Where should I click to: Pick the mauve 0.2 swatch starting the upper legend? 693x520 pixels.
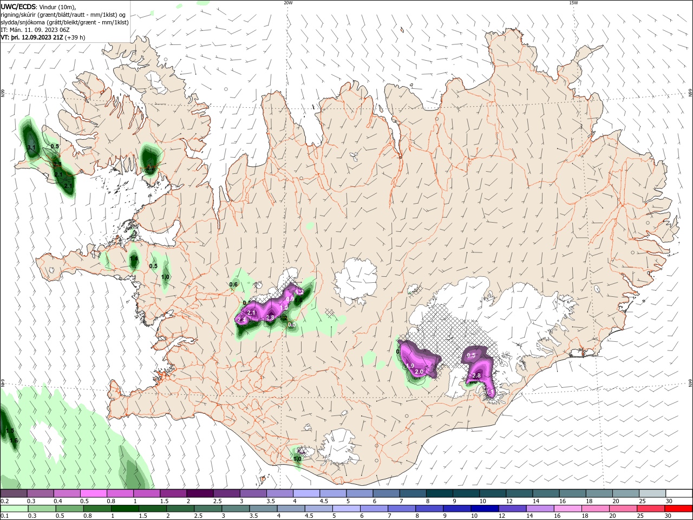pyautogui.click(x=14, y=493)
